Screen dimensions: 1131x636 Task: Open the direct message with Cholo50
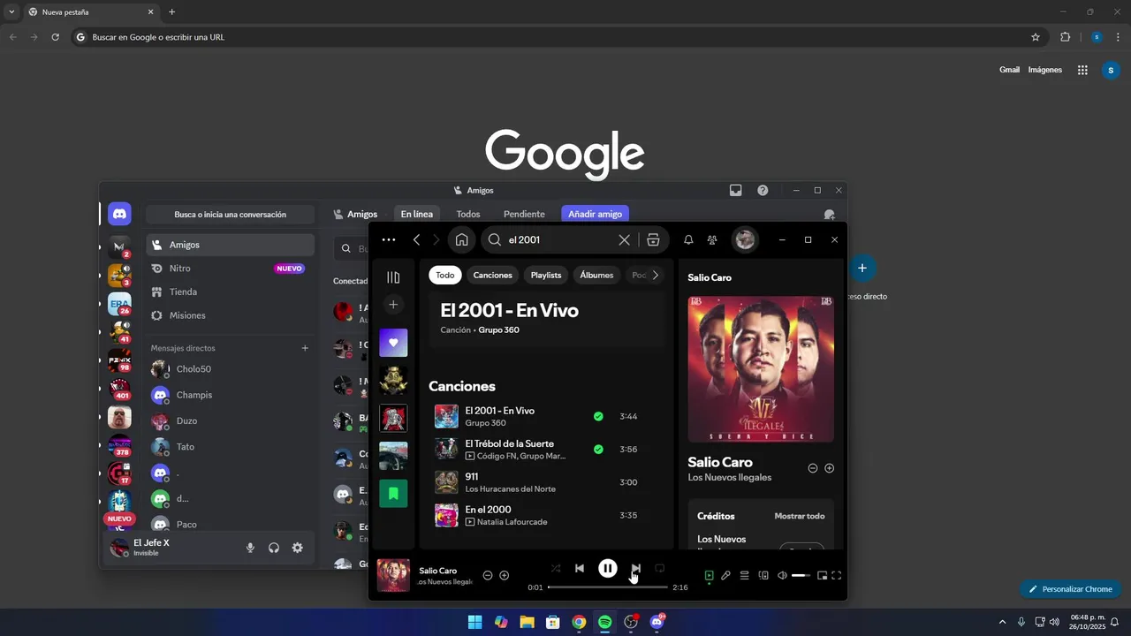click(x=230, y=369)
